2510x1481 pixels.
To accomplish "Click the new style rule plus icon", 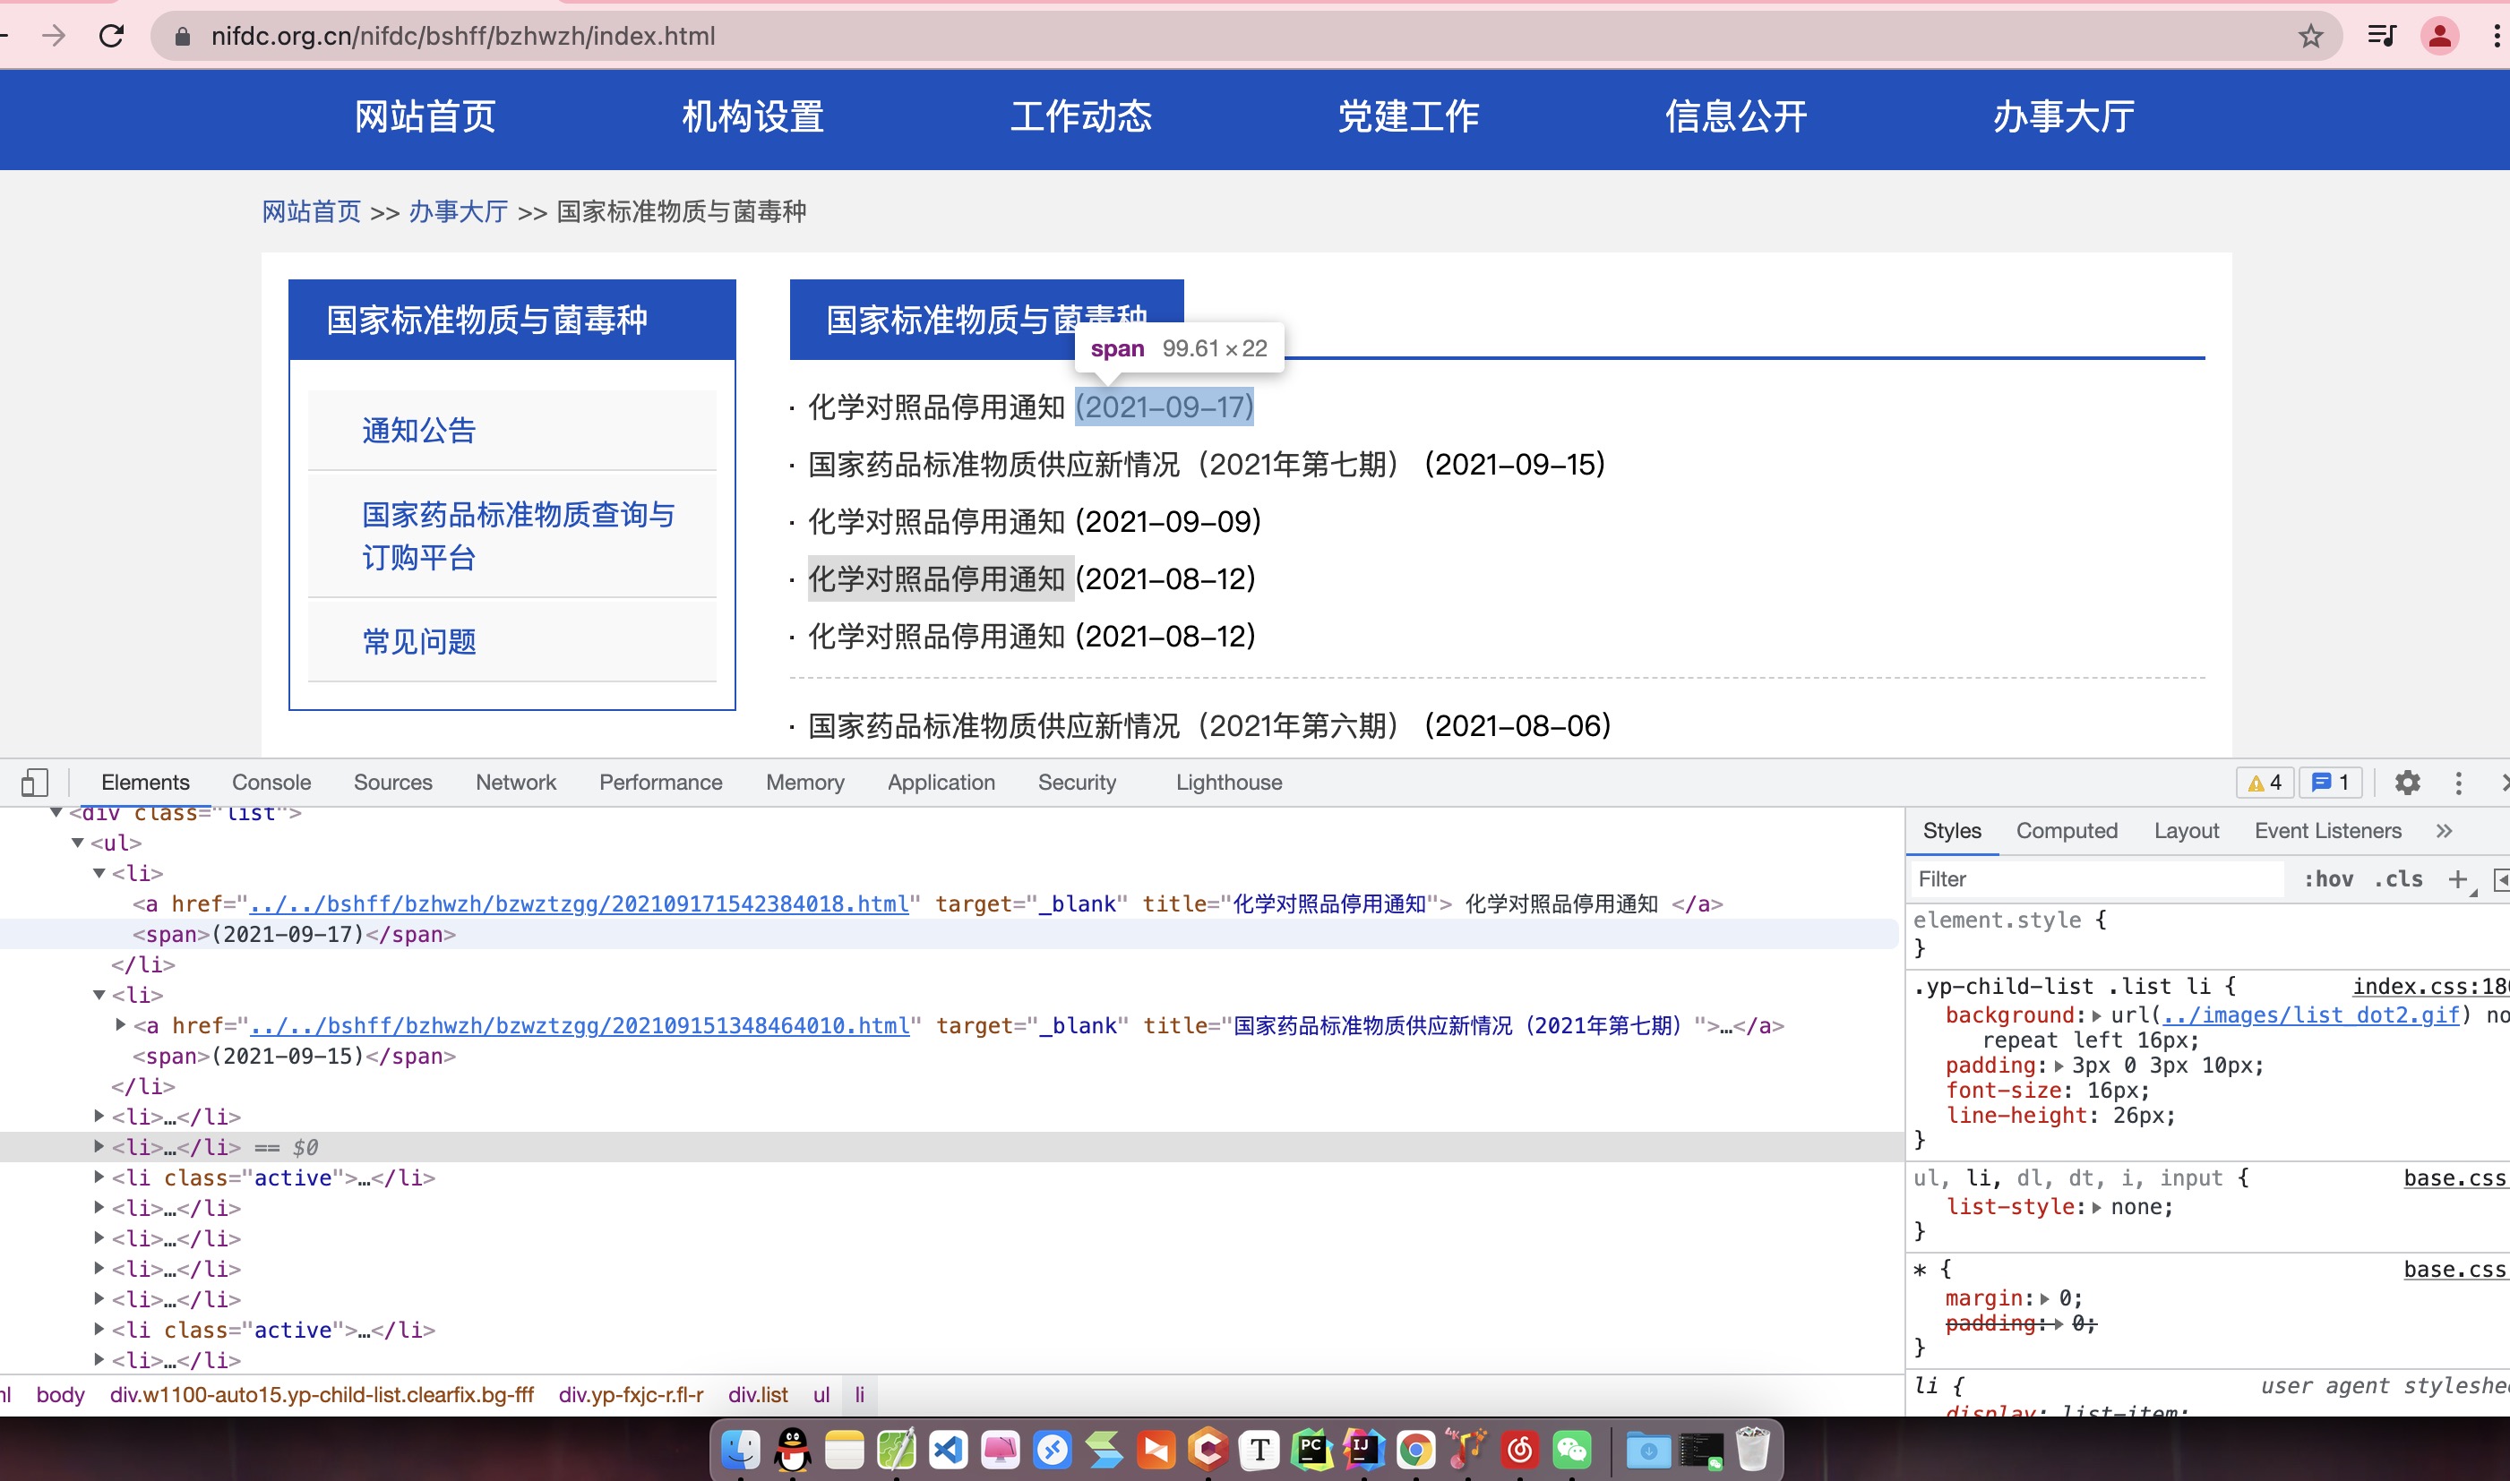I will [x=2457, y=878].
